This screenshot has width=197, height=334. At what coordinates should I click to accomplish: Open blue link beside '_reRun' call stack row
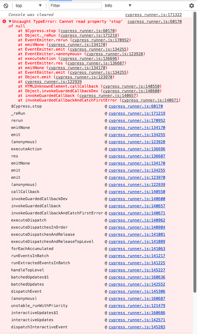[x=137, y=113]
